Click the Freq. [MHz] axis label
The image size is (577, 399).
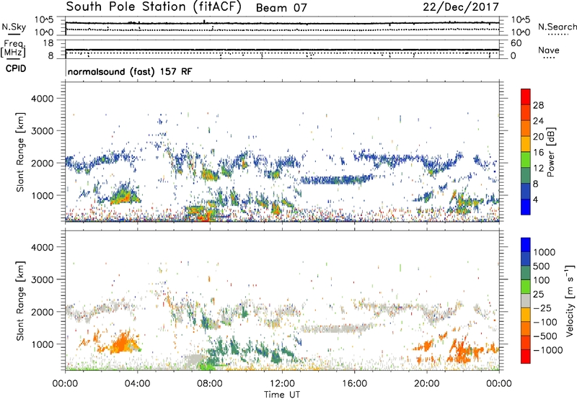click(x=13, y=49)
